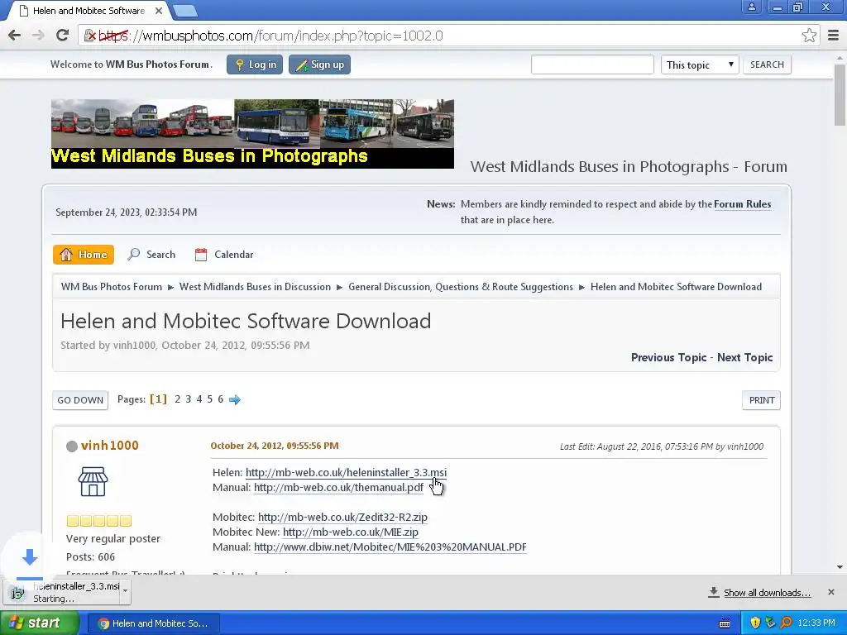847x635 pixels.
Task: Click the Chrome taskbar window button
Action: coord(153,623)
